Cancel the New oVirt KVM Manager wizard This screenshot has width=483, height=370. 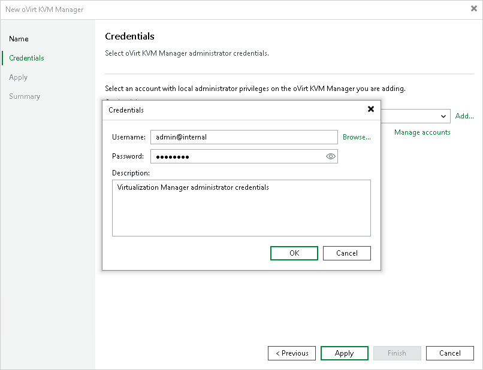click(449, 353)
